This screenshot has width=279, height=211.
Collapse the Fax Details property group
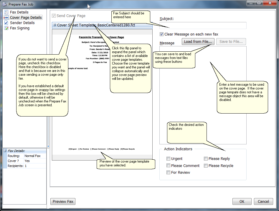click(5, 151)
